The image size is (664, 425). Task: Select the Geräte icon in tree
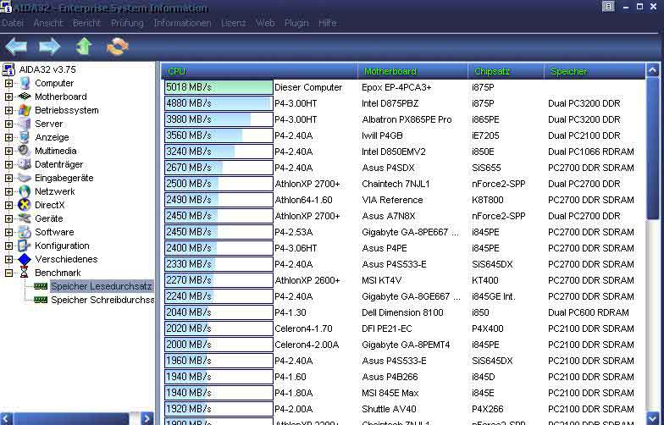click(x=25, y=218)
